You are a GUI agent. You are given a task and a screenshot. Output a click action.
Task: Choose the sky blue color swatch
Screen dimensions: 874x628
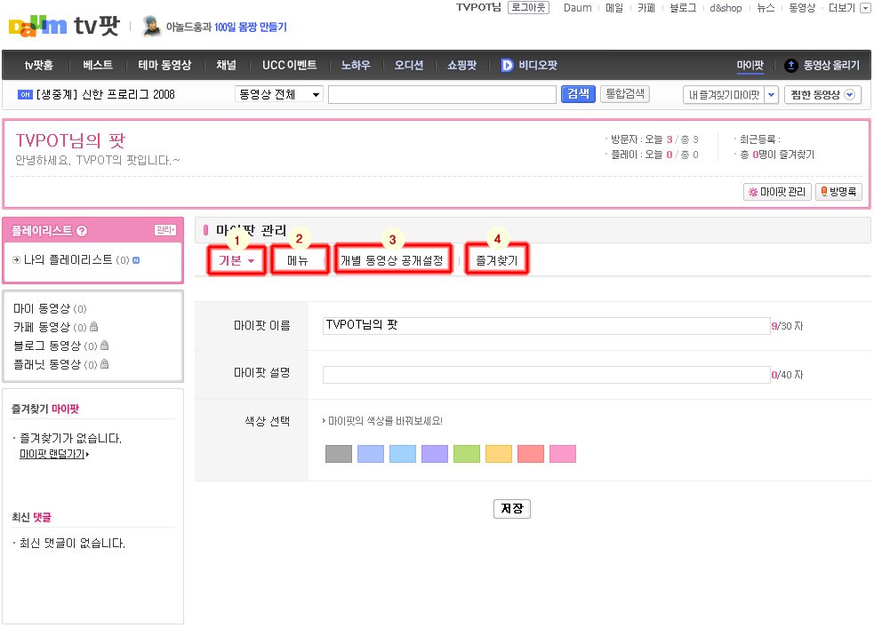[403, 454]
